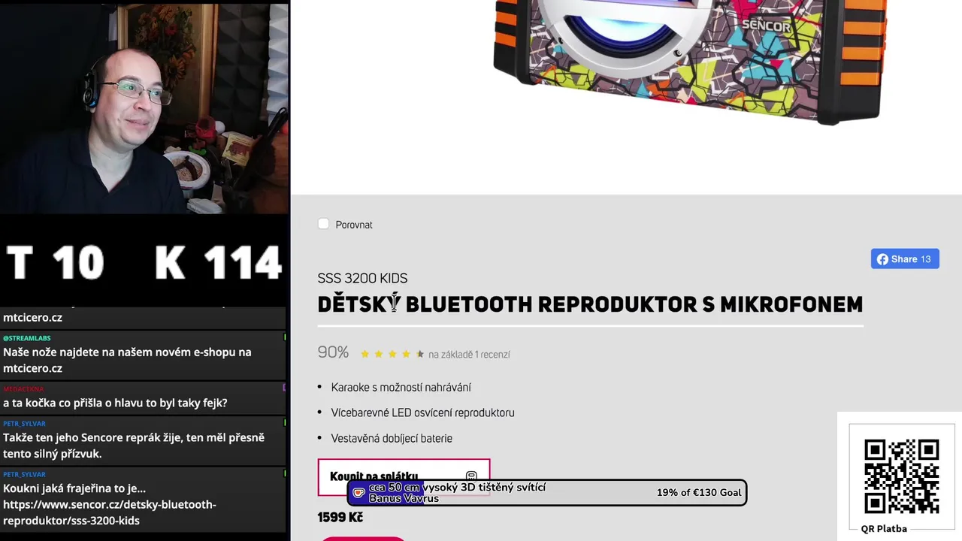The width and height of the screenshot is (962, 541).
Task: Open the 'na základě 1 recenzí' reviews link
Action: click(x=469, y=354)
